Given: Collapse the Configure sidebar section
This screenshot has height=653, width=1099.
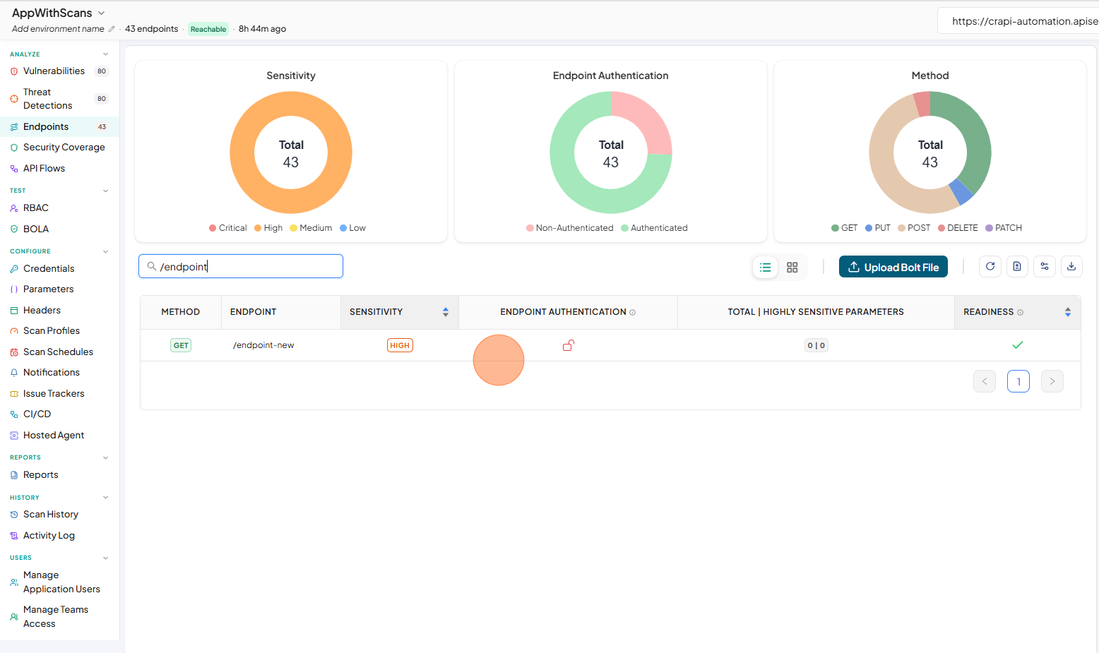Looking at the screenshot, I should click(x=106, y=251).
